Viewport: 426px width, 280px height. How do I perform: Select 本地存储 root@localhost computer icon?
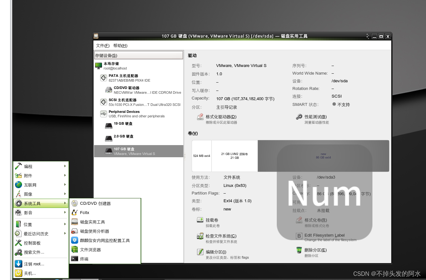click(99, 66)
